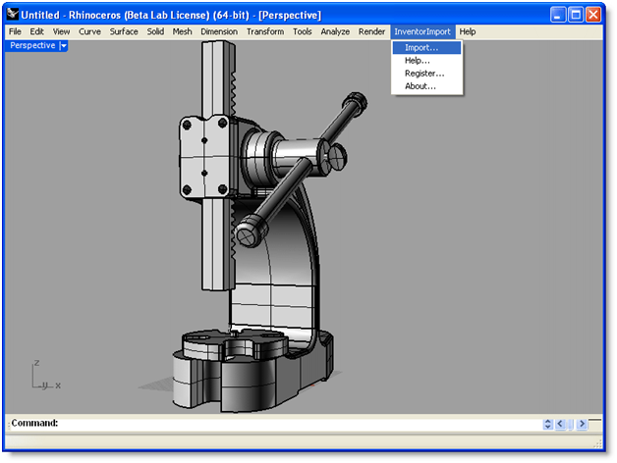Screen dimensions: 617x463
Task: Choose Import... from InventorImport menu
Action: [426, 47]
